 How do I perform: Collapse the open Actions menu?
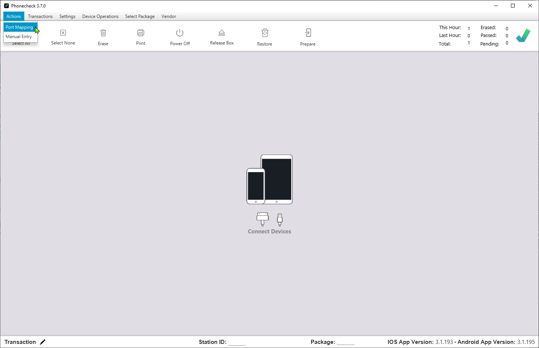[14, 16]
